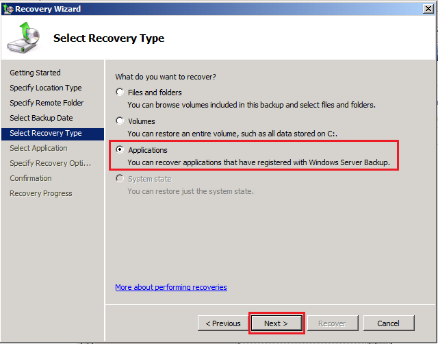The width and height of the screenshot is (438, 344).
Task: Choose the Volumes recovery option
Action: pyautogui.click(x=120, y=121)
